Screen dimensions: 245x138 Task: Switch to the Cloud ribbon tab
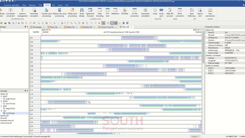pos(60,5)
